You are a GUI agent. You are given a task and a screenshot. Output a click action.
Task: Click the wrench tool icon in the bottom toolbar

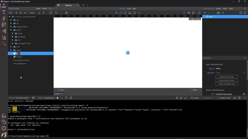tap(71, 98)
